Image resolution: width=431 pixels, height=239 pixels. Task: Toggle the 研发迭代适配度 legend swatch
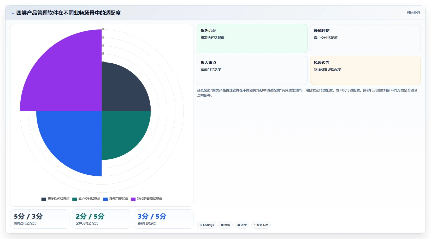pos(44,199)
